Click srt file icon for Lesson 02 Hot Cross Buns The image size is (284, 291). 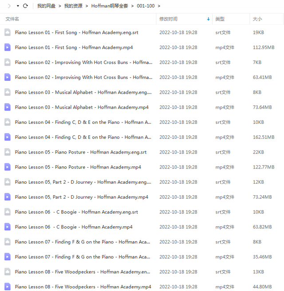tap(8, 62)
